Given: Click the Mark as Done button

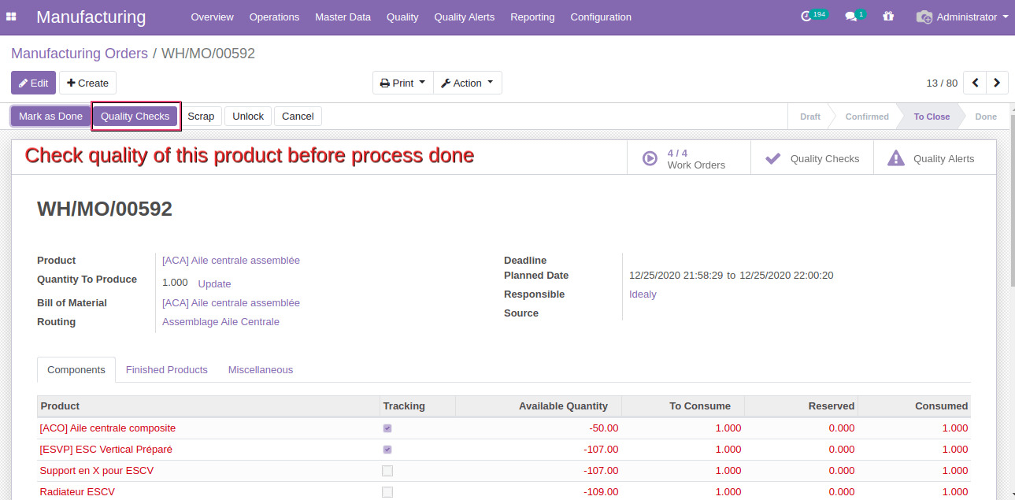Looking at the screenshot, I should point(50,116).
